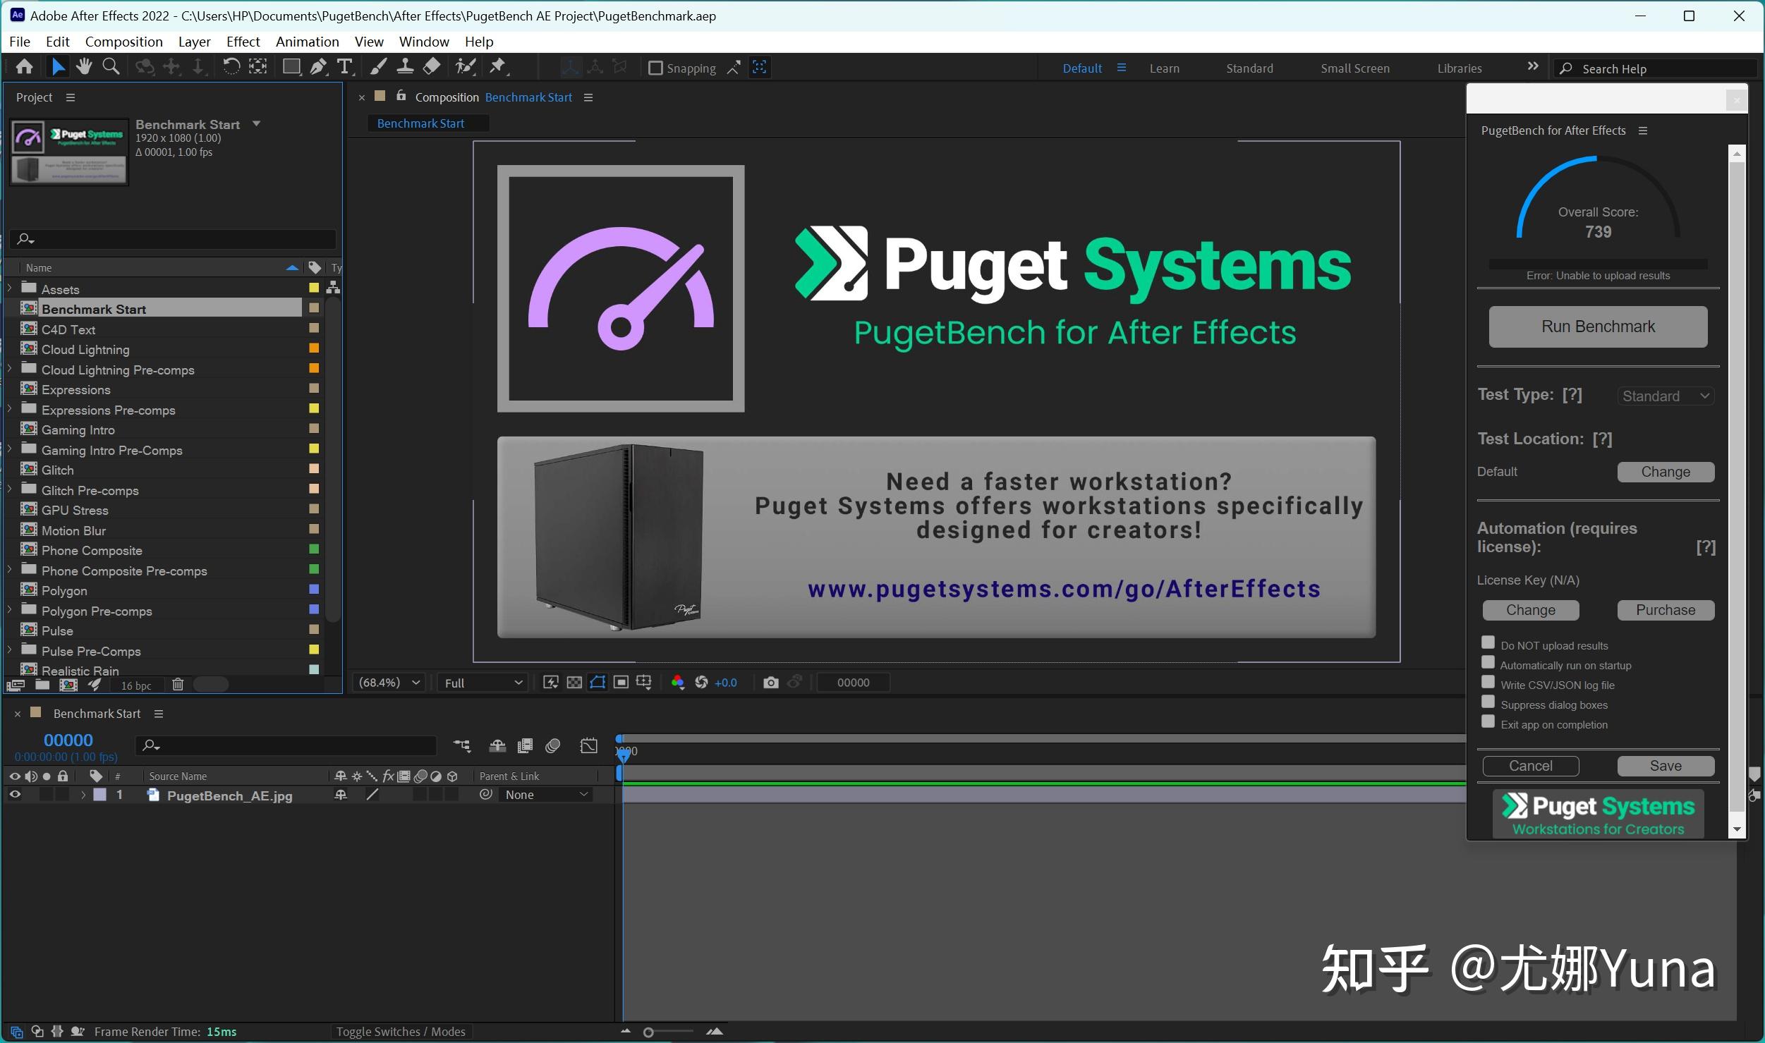1765x1043 pixels.
Task: Select the Puppet Pin tool
Action: pyautogui.click(x=498, y=67)
